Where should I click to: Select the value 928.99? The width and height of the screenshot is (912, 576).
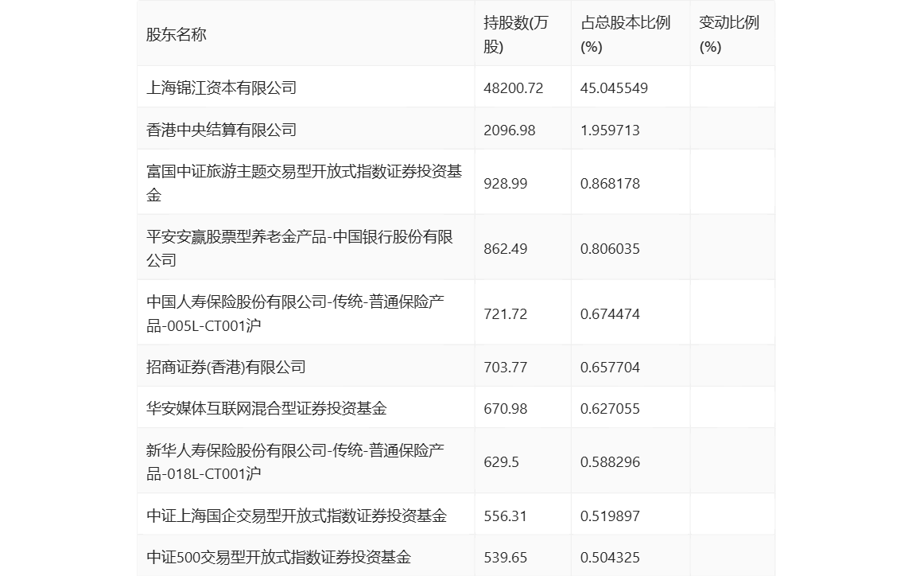click(506, 183)
